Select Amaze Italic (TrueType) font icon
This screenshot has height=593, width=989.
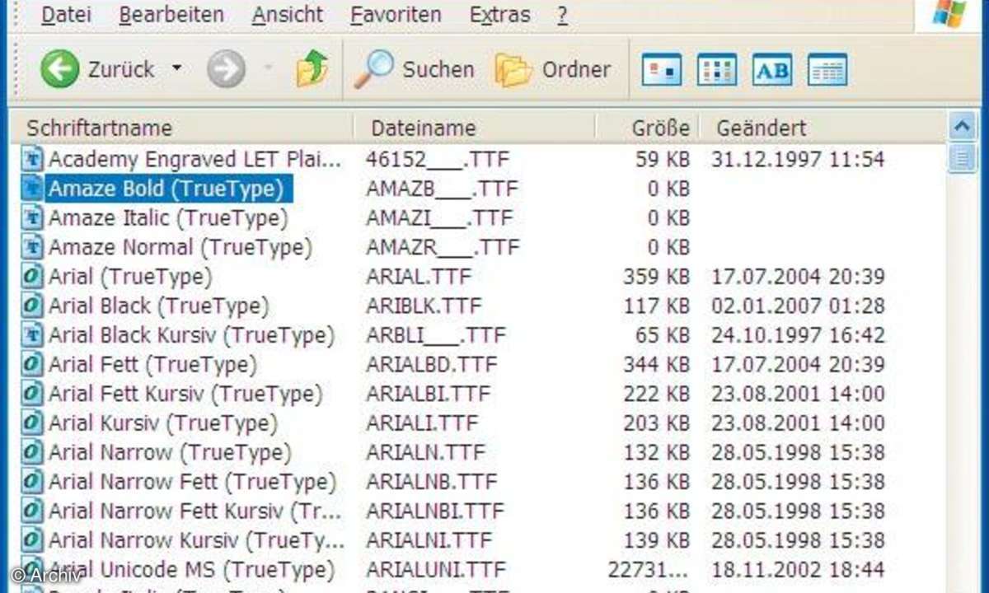click(x=32, y=218)
